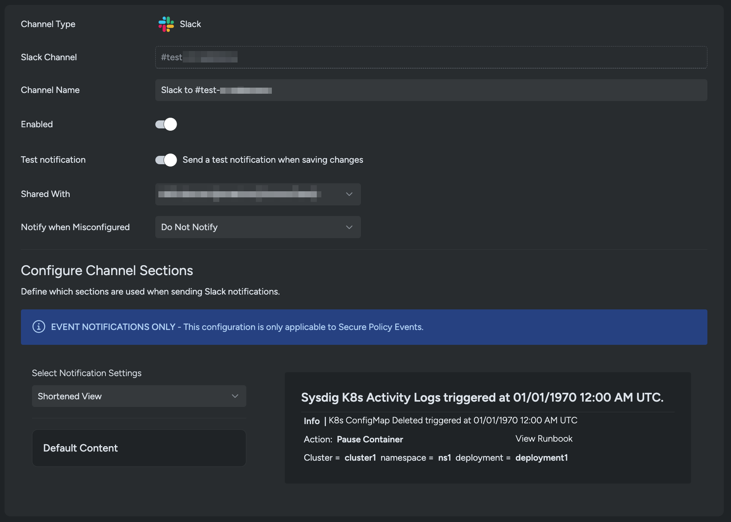The height and width of the screenshot is (522, 731).
Task: Click into the Slack Channel field
Action: point(430,58)
